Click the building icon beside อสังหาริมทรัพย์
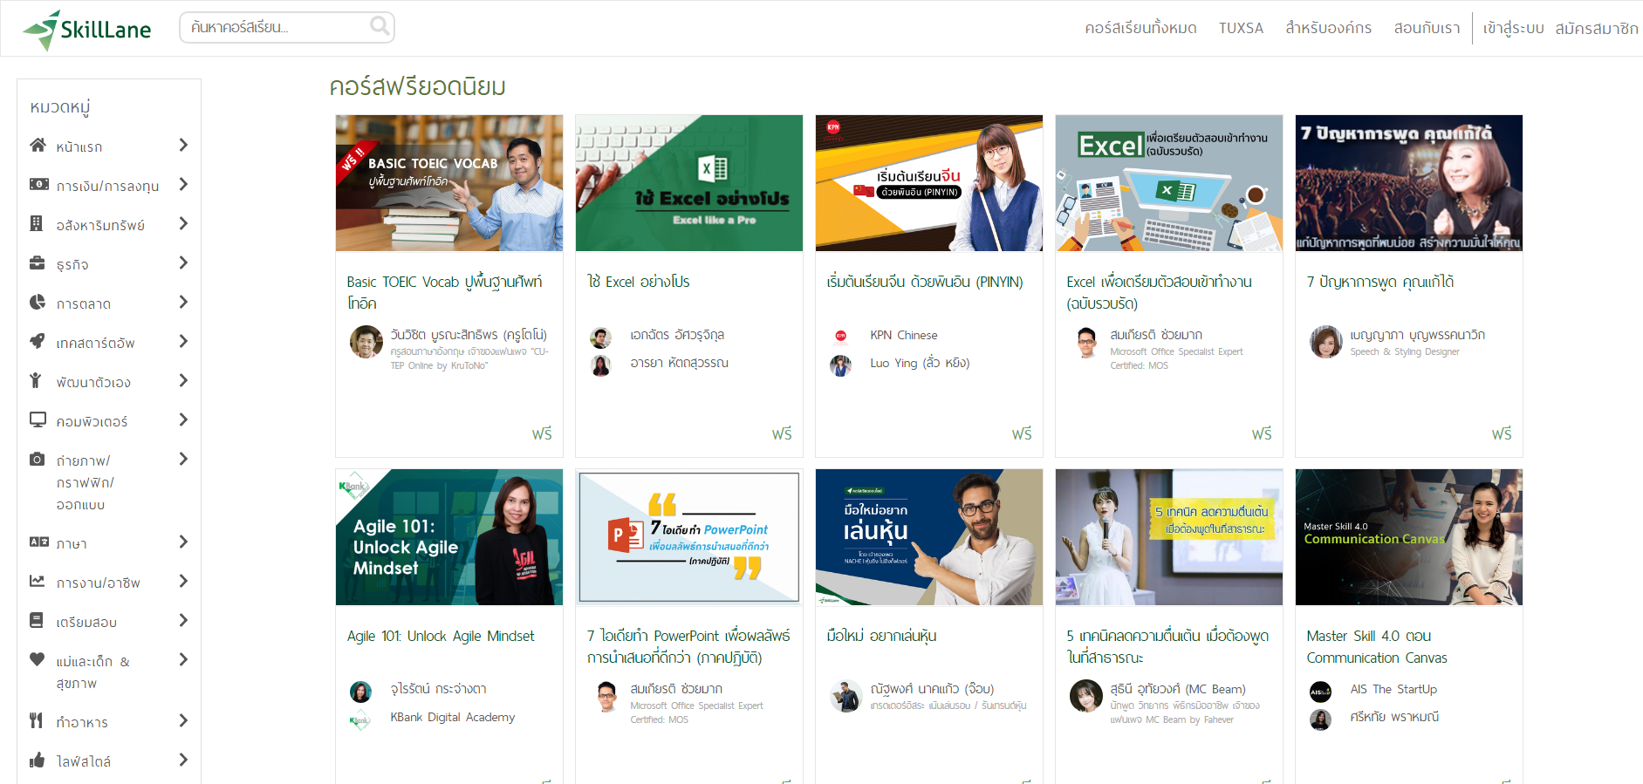 pos(36,223)
